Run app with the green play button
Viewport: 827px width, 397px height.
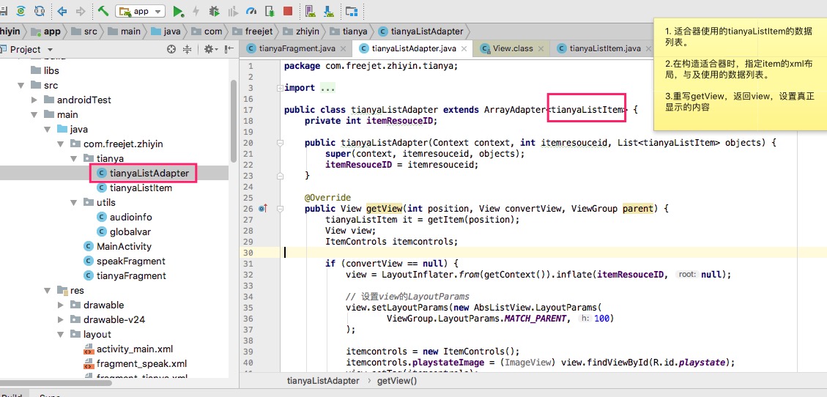pos(178,11)
